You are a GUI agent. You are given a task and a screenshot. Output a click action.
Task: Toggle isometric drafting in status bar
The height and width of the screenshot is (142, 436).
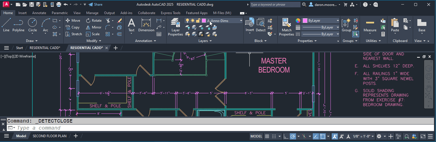pos(304,136)
